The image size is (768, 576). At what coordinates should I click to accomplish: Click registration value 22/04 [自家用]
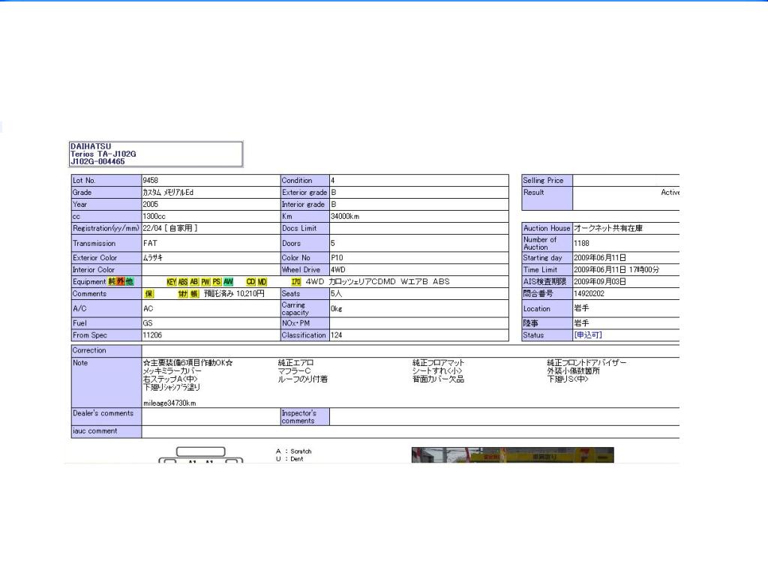click(170, 228)
